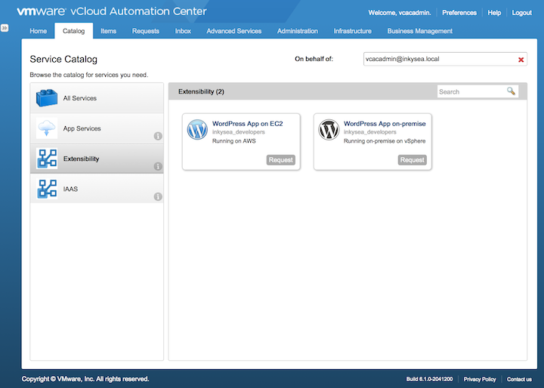Expand the collapsed left side panel arrow
The image size is (544, 388).
click(5, 27)
